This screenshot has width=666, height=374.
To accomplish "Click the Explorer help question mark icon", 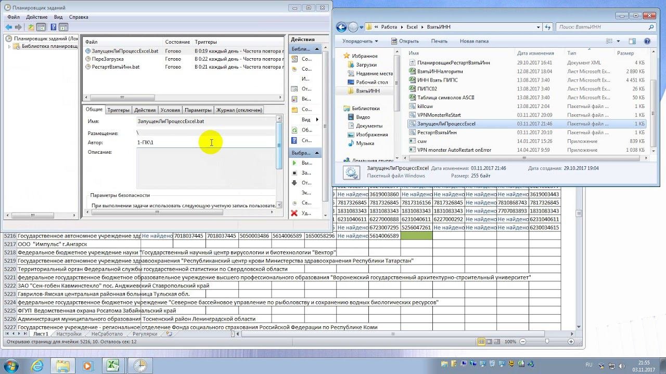I will (647, 41).
